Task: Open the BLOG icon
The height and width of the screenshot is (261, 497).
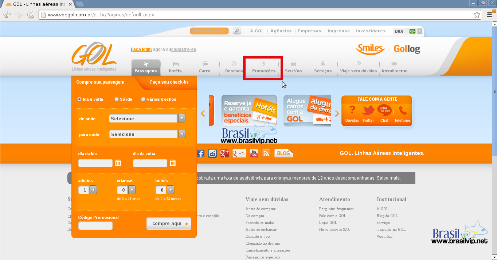Action: tap(283, 153)
